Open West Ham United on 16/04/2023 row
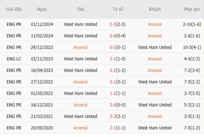Viewport: 204px width, 137px height. [80, 70]
